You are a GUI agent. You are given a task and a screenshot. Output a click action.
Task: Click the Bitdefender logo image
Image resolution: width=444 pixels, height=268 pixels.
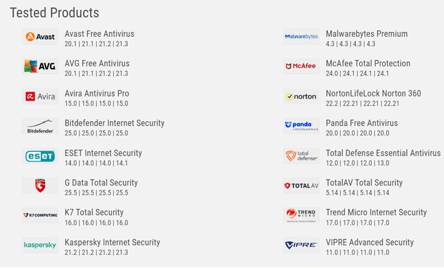point(40,126)
